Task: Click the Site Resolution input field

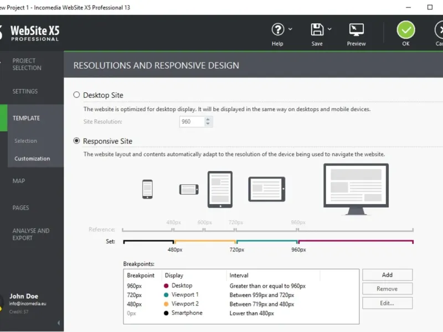Action: [192, 122]
